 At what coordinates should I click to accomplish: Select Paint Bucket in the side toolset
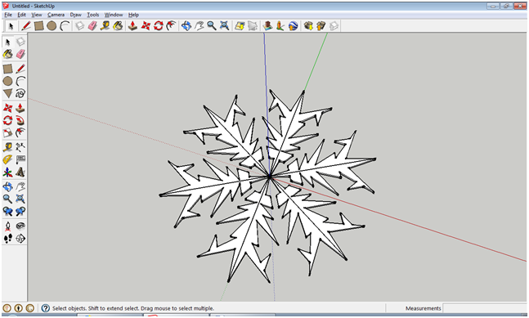7,54
